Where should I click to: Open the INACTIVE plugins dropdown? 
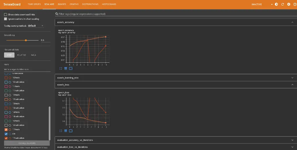[x=262, y=4]
